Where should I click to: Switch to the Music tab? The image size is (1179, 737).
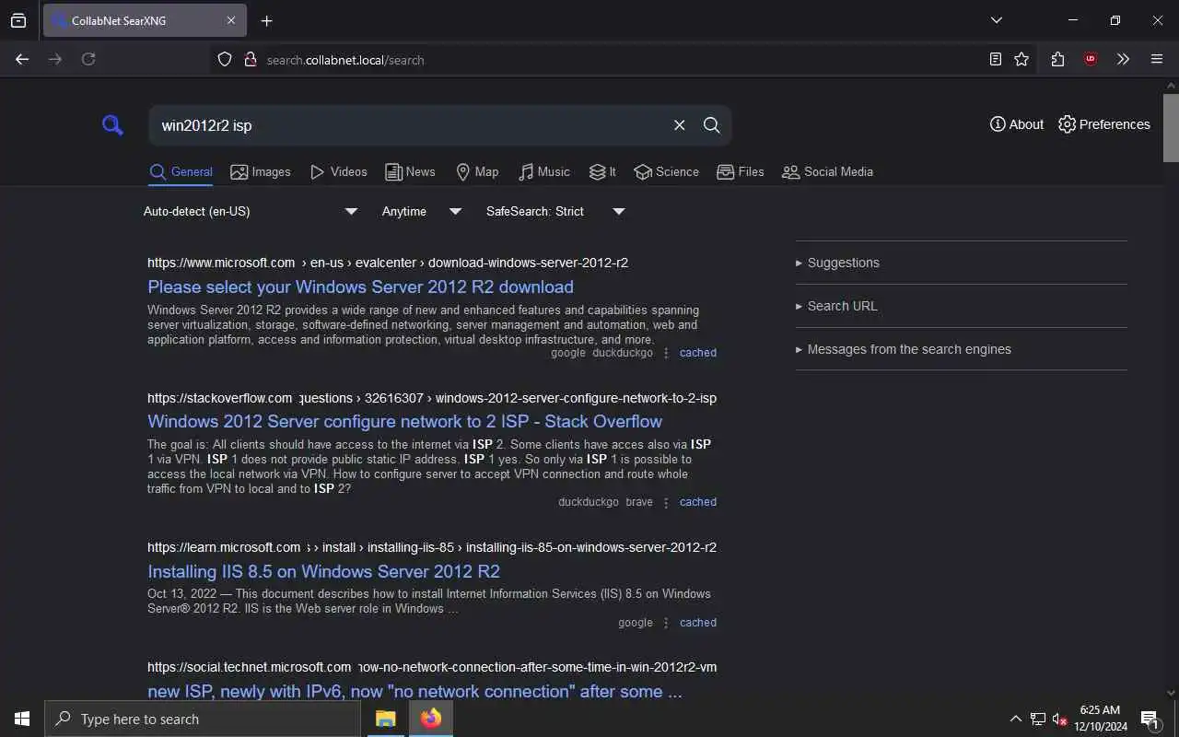544,171
